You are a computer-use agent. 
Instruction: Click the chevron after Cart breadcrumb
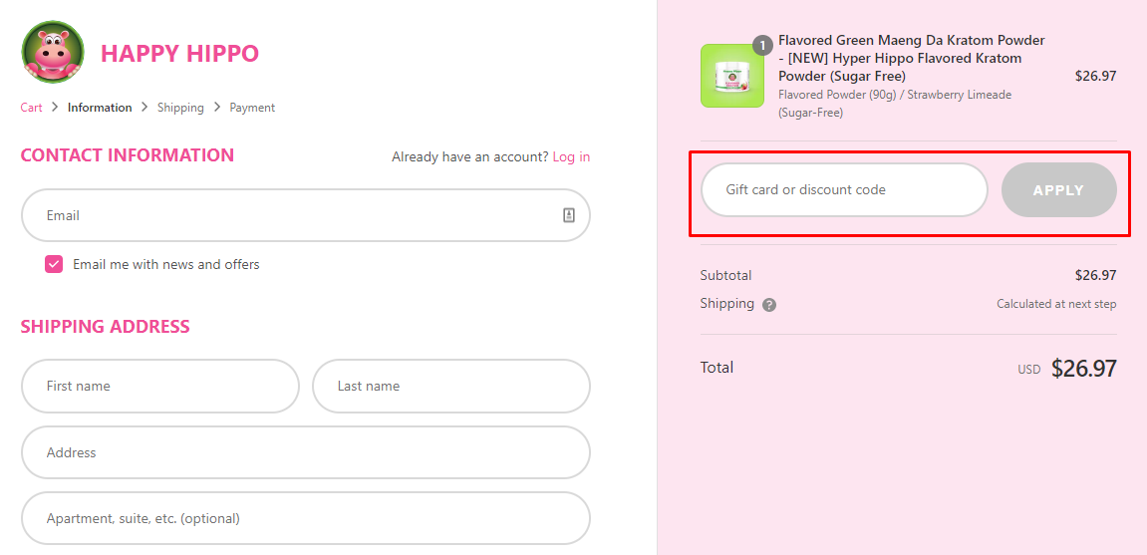(55, 108)
